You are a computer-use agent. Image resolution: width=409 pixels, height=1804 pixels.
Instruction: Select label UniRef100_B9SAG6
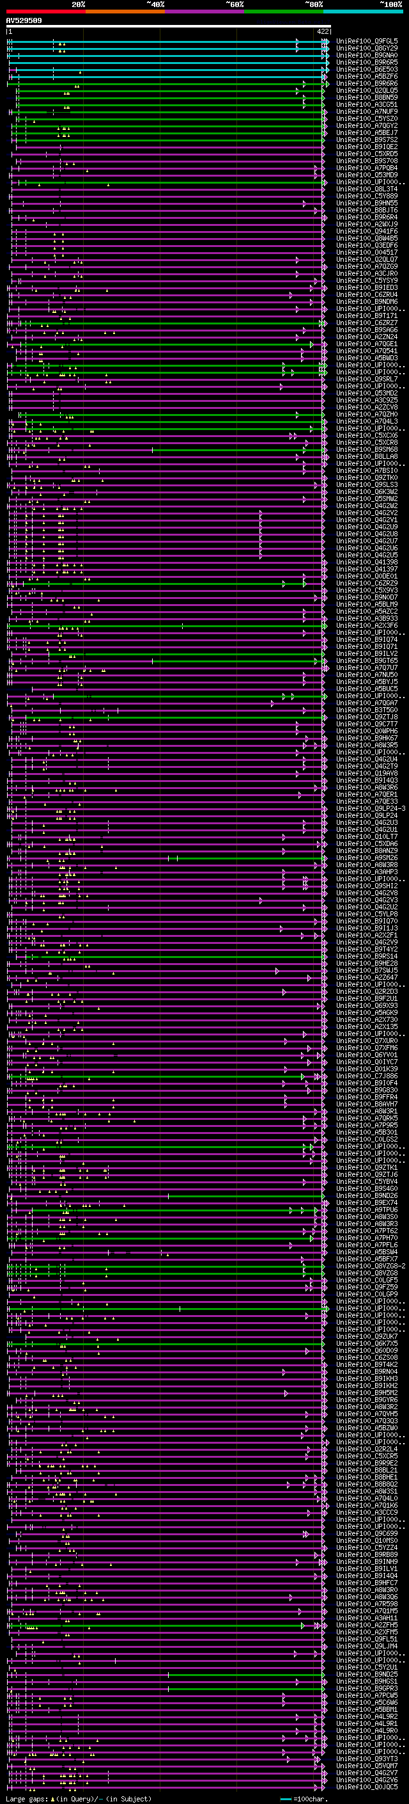[x=367, y=330]
